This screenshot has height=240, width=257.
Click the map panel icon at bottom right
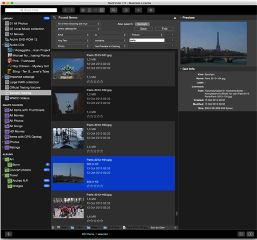241,234
